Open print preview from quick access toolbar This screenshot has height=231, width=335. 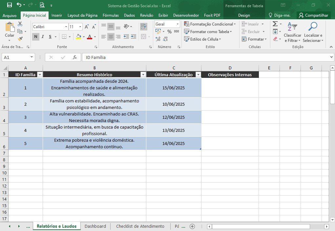[42, 5]
